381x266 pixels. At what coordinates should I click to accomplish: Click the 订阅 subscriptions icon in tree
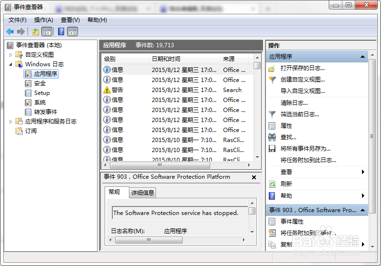[19, 131]
